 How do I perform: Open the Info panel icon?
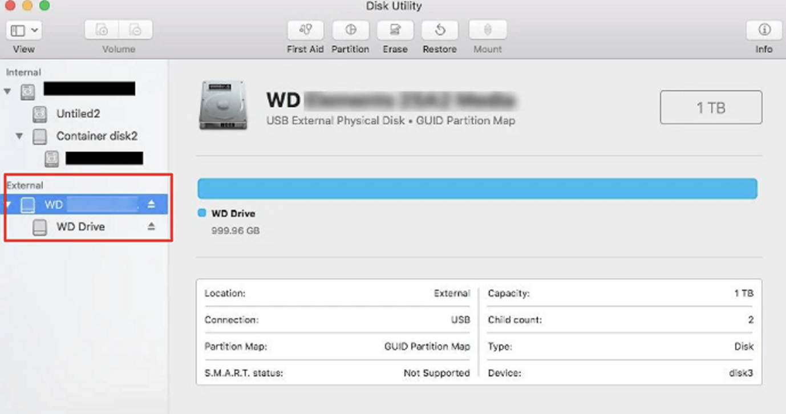tap(764, 30)
